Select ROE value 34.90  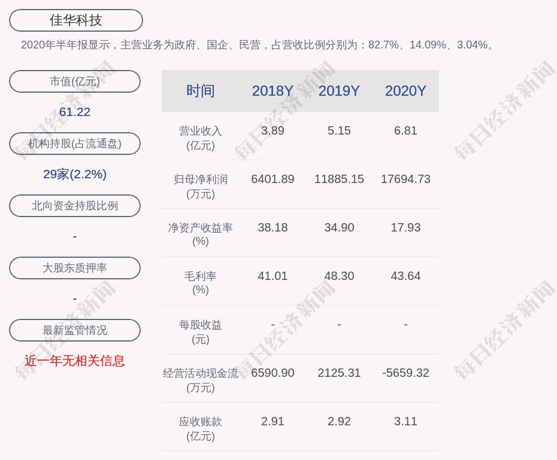pos(339,227)
